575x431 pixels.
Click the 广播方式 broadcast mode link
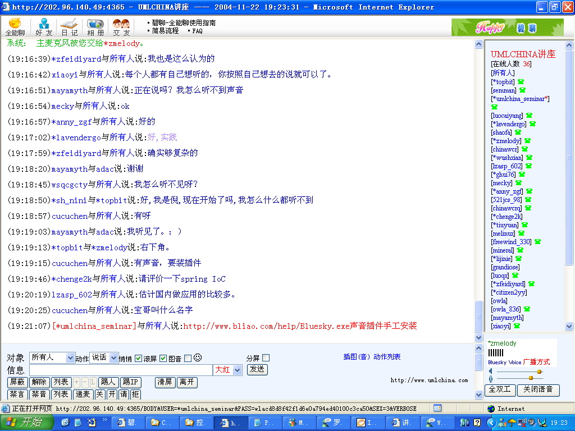click(536, 362)
